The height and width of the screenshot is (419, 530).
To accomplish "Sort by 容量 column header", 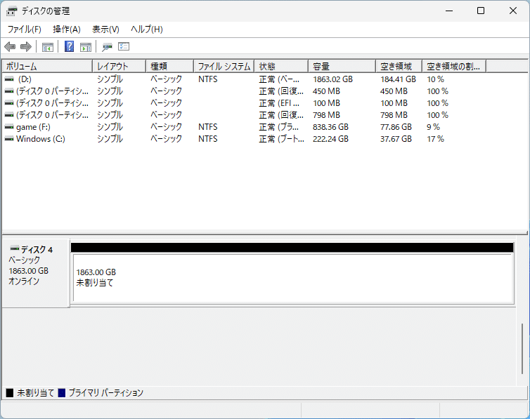I will [x=342, y=67].
